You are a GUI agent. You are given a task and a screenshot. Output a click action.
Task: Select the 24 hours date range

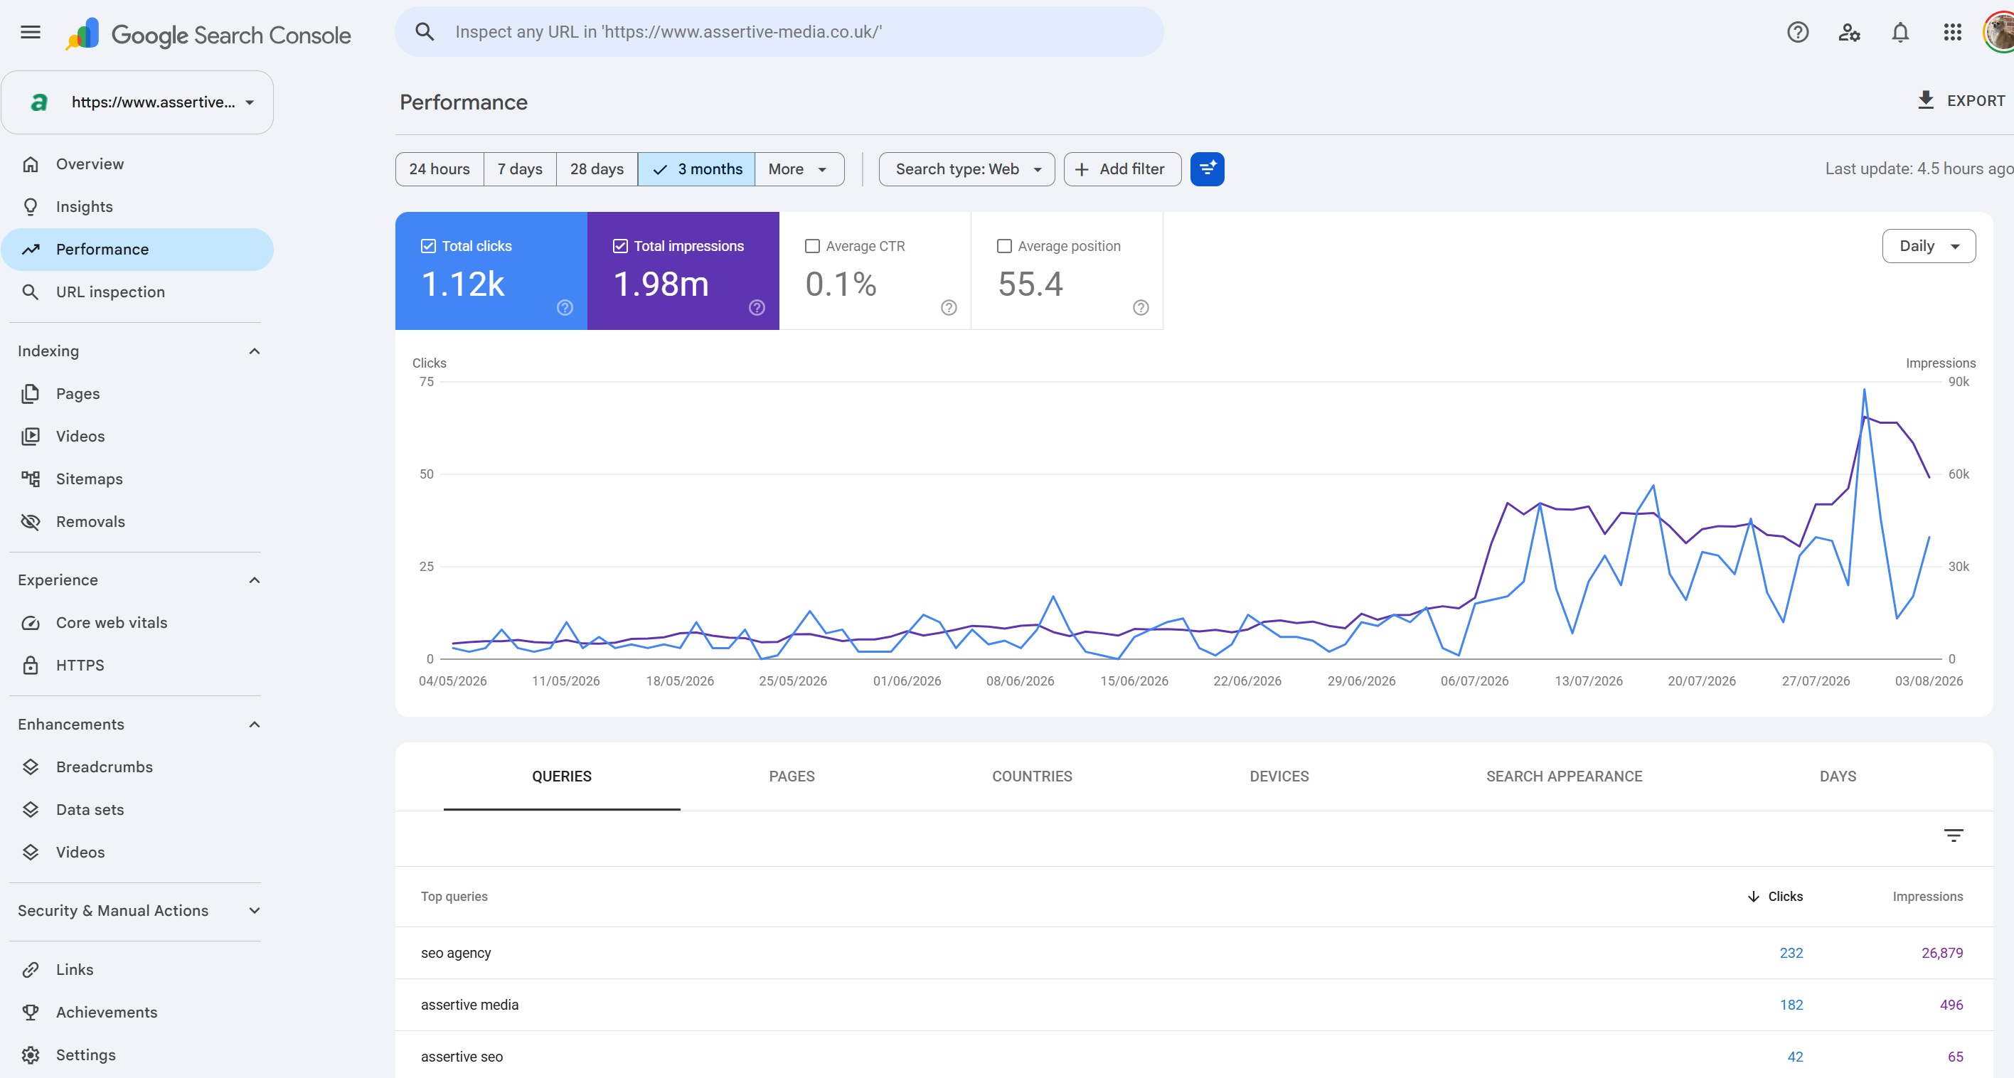pyautogui.click(x=439, y=169)
